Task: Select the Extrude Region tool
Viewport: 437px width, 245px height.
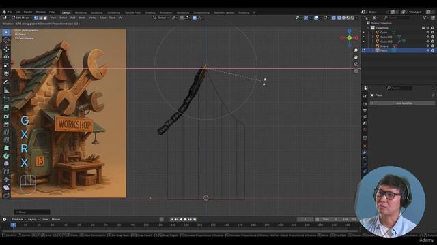Action: pos(6,108)
